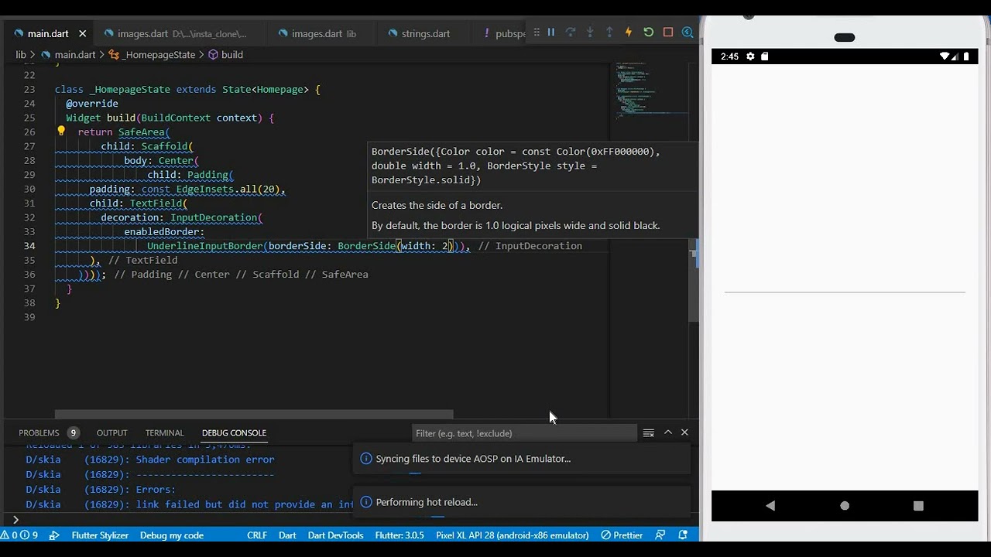Change CRLF line ending setting
Viewport: 991px width, 557px height.
[257, 535]
